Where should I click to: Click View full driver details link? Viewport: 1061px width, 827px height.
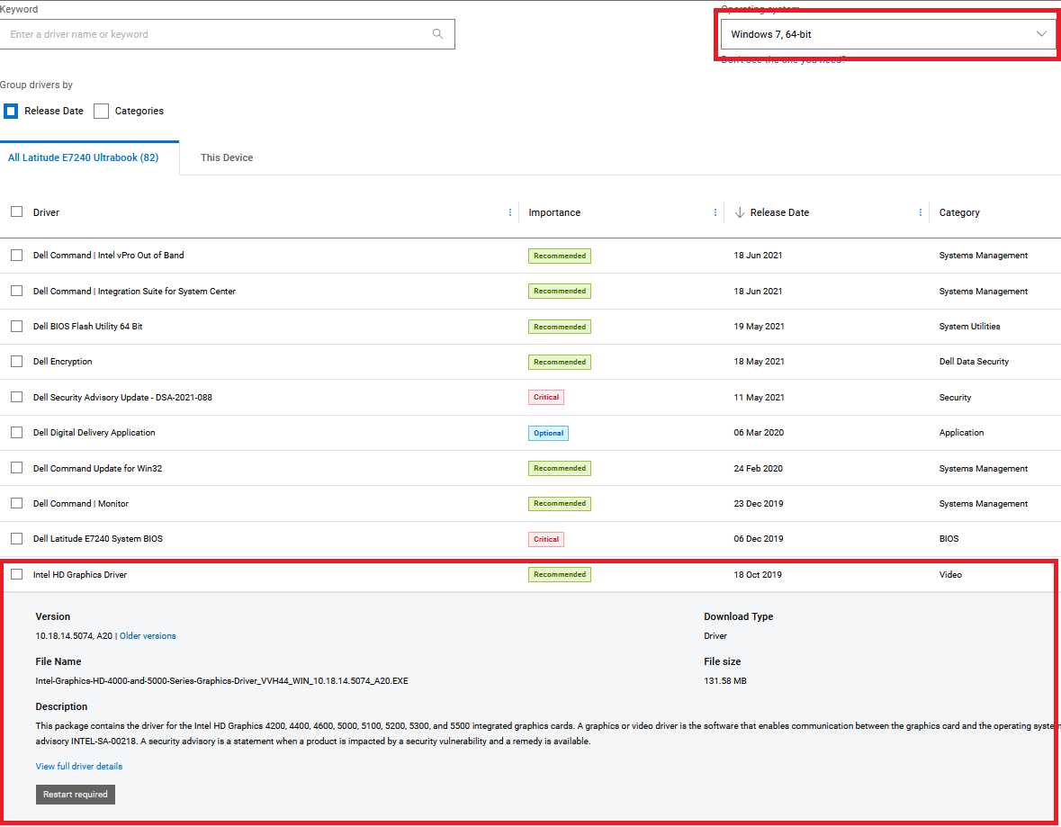[x=79, y=767]
